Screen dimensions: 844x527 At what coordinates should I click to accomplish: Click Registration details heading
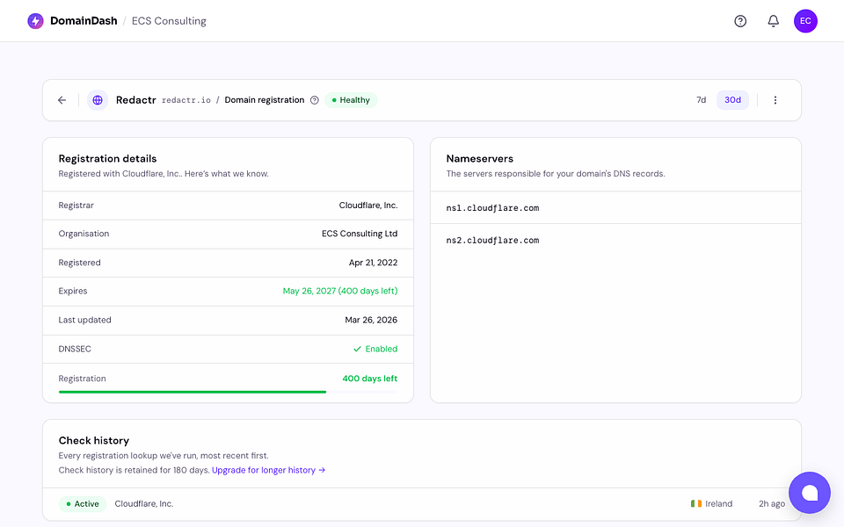point(107,159)
